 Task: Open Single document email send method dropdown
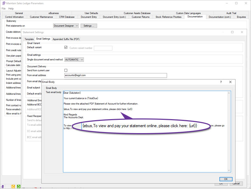74,60
